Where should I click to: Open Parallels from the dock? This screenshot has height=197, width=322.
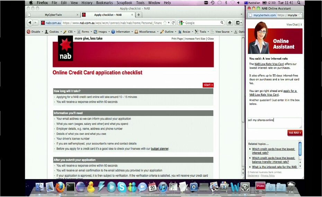260,187
